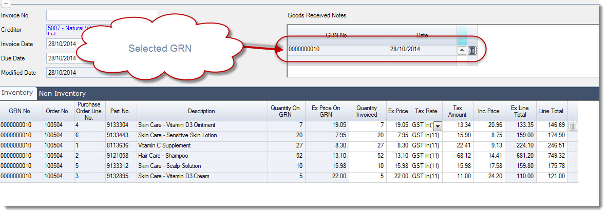
Task: Select the Vitamin C Supplement description cell
Action: (x=201, y=146)
